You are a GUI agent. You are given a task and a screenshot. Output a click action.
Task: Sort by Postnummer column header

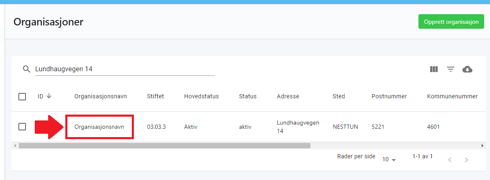click(x=389, y=96)
